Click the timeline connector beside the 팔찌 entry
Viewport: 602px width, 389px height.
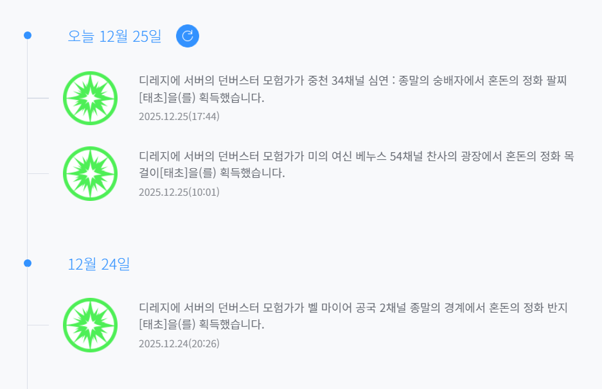[38, 98]
